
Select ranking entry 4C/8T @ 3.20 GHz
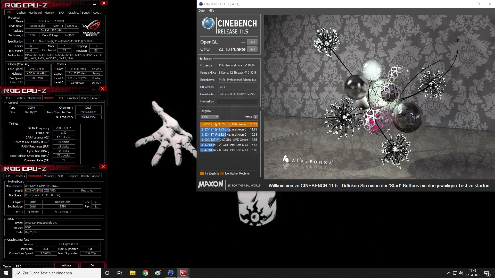[x=229, y=145]
